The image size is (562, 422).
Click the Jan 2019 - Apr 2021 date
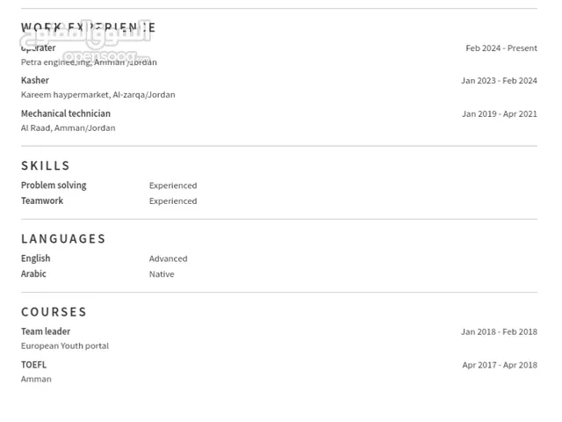click(500, 114)
